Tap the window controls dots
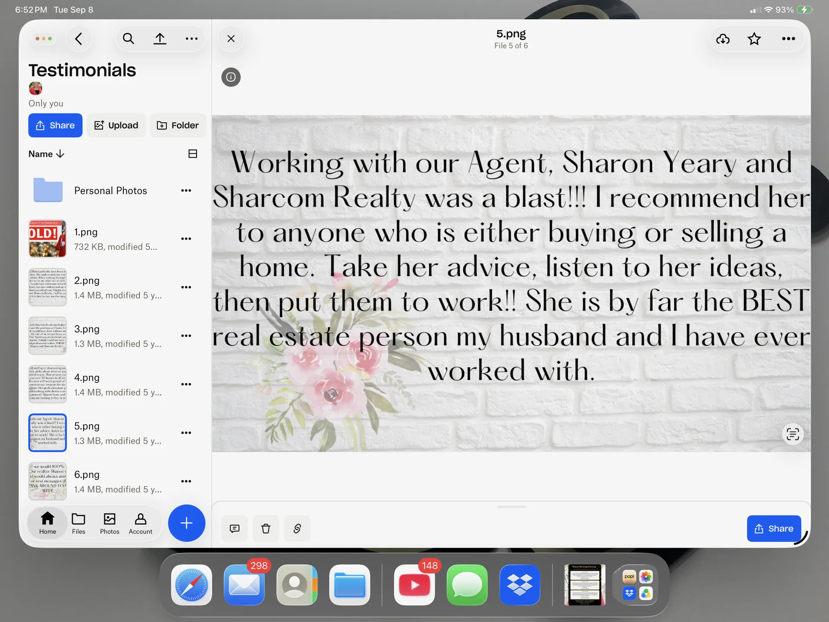The width and height of the screenshot is (829, 622). tap(44, 39)
